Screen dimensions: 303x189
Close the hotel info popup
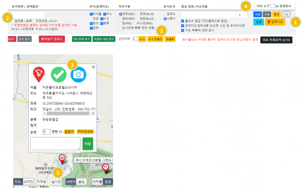(93, 67)
